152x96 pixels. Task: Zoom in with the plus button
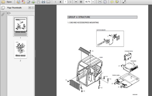81,2
